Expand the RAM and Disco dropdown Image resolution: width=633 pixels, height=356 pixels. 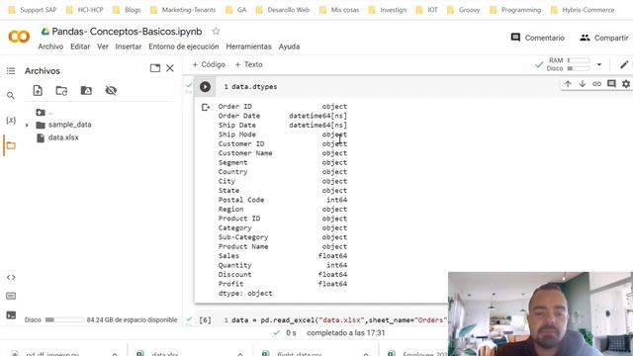tap(599, 64)
